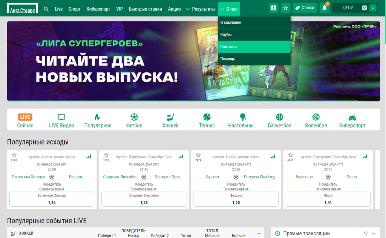Open LIVE Видео category

click(61, 120)
